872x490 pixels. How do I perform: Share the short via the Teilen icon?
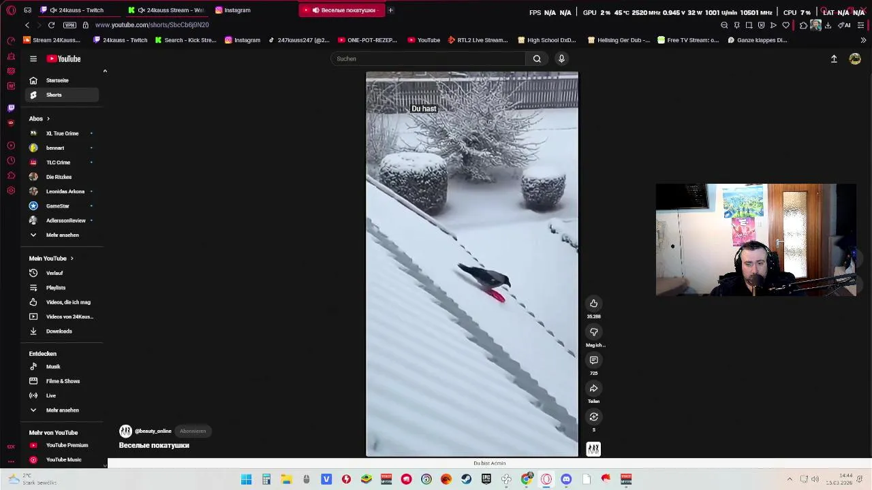[593, 389]
